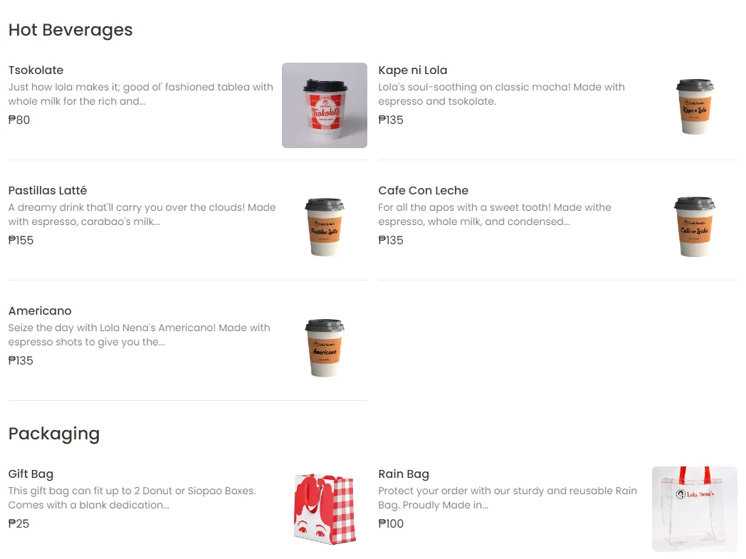Click the ₱25 Gift Bag price
Viewport: 746px width, 559px height.
[19, 523]
